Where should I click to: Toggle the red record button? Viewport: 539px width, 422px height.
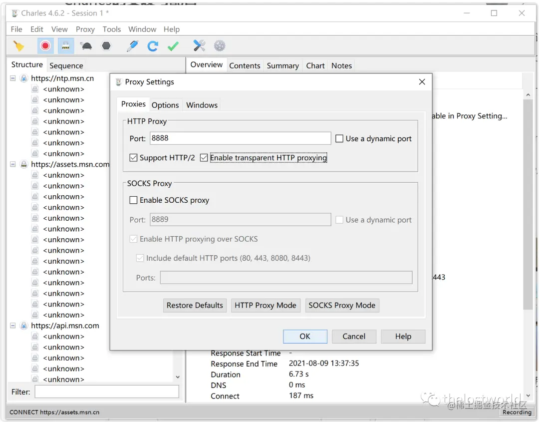tap(45, 46)
